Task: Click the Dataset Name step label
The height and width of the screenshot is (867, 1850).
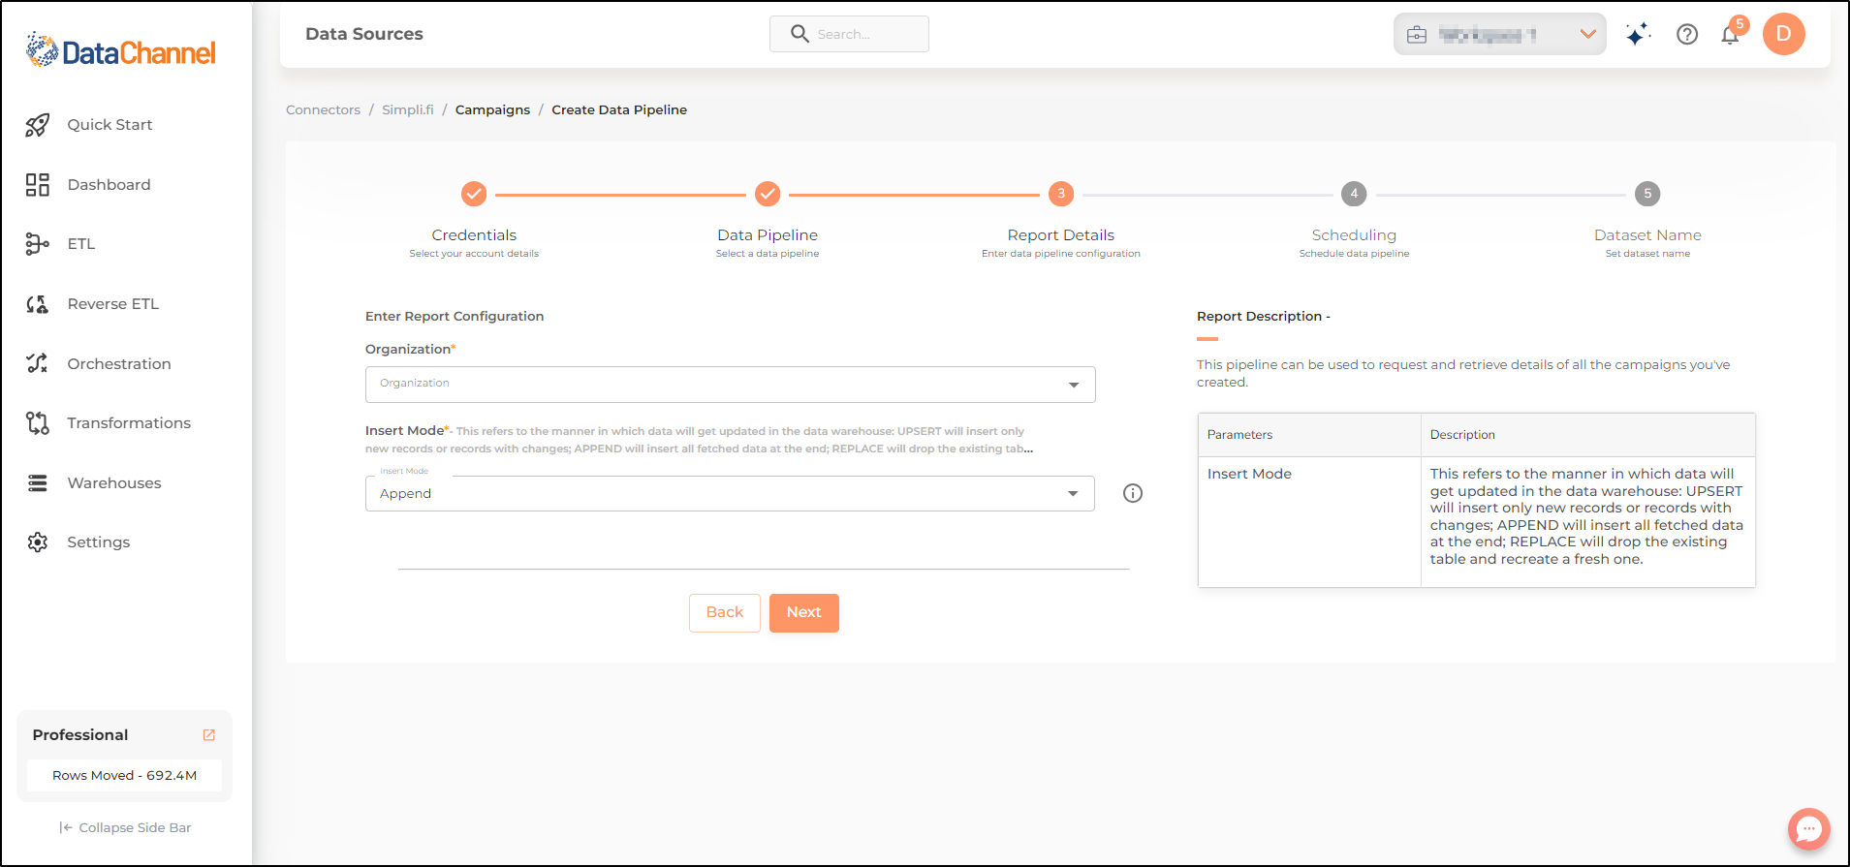Action: click(1647, 235)
